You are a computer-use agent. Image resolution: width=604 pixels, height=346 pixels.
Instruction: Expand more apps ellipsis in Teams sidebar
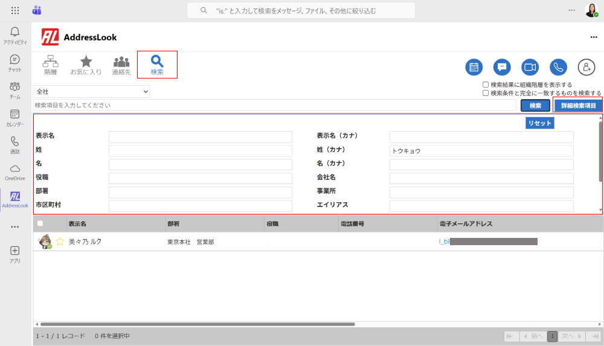15,226
